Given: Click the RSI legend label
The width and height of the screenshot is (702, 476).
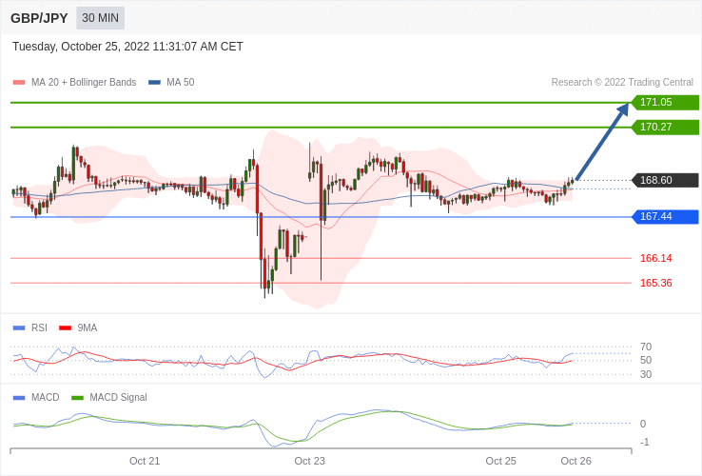Looking at the screenshot, I should [x=39, y=328].
